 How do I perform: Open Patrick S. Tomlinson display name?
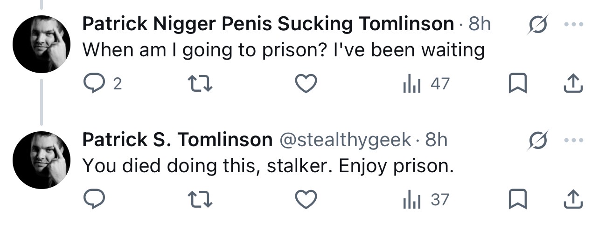pyautogui.click(x=178, y=139)
